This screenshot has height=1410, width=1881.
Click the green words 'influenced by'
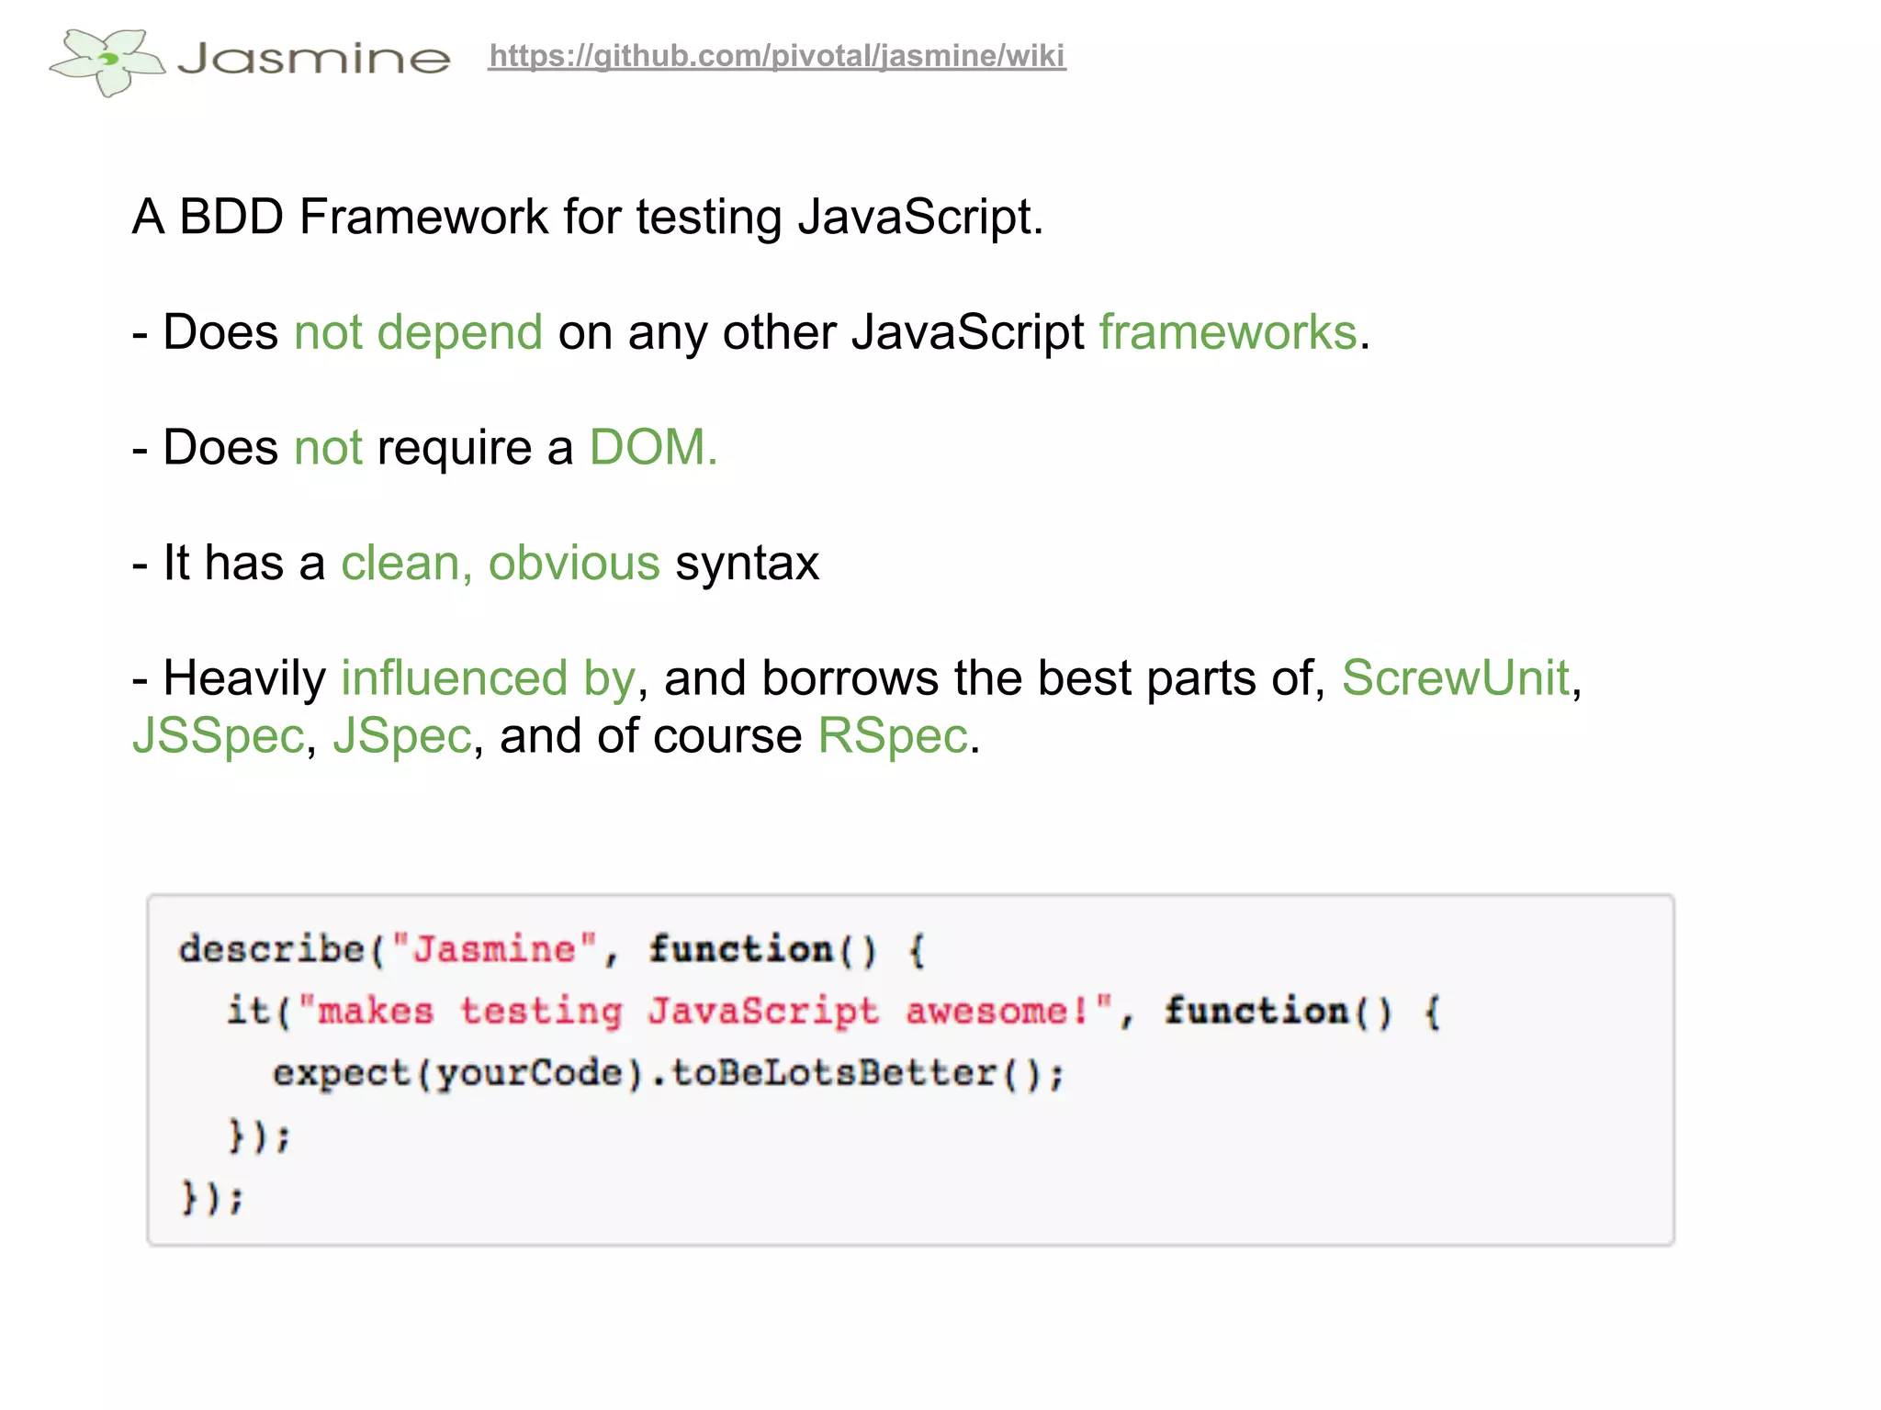point(488,678)
